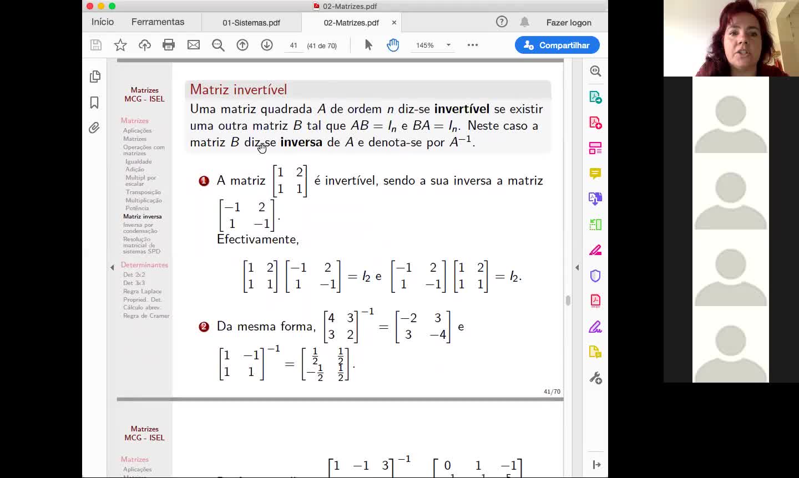This screenshot has width=799, height=478.
Task: Open the zoom level dropdown
Action: pyautogui.click(x=448, y=45)
